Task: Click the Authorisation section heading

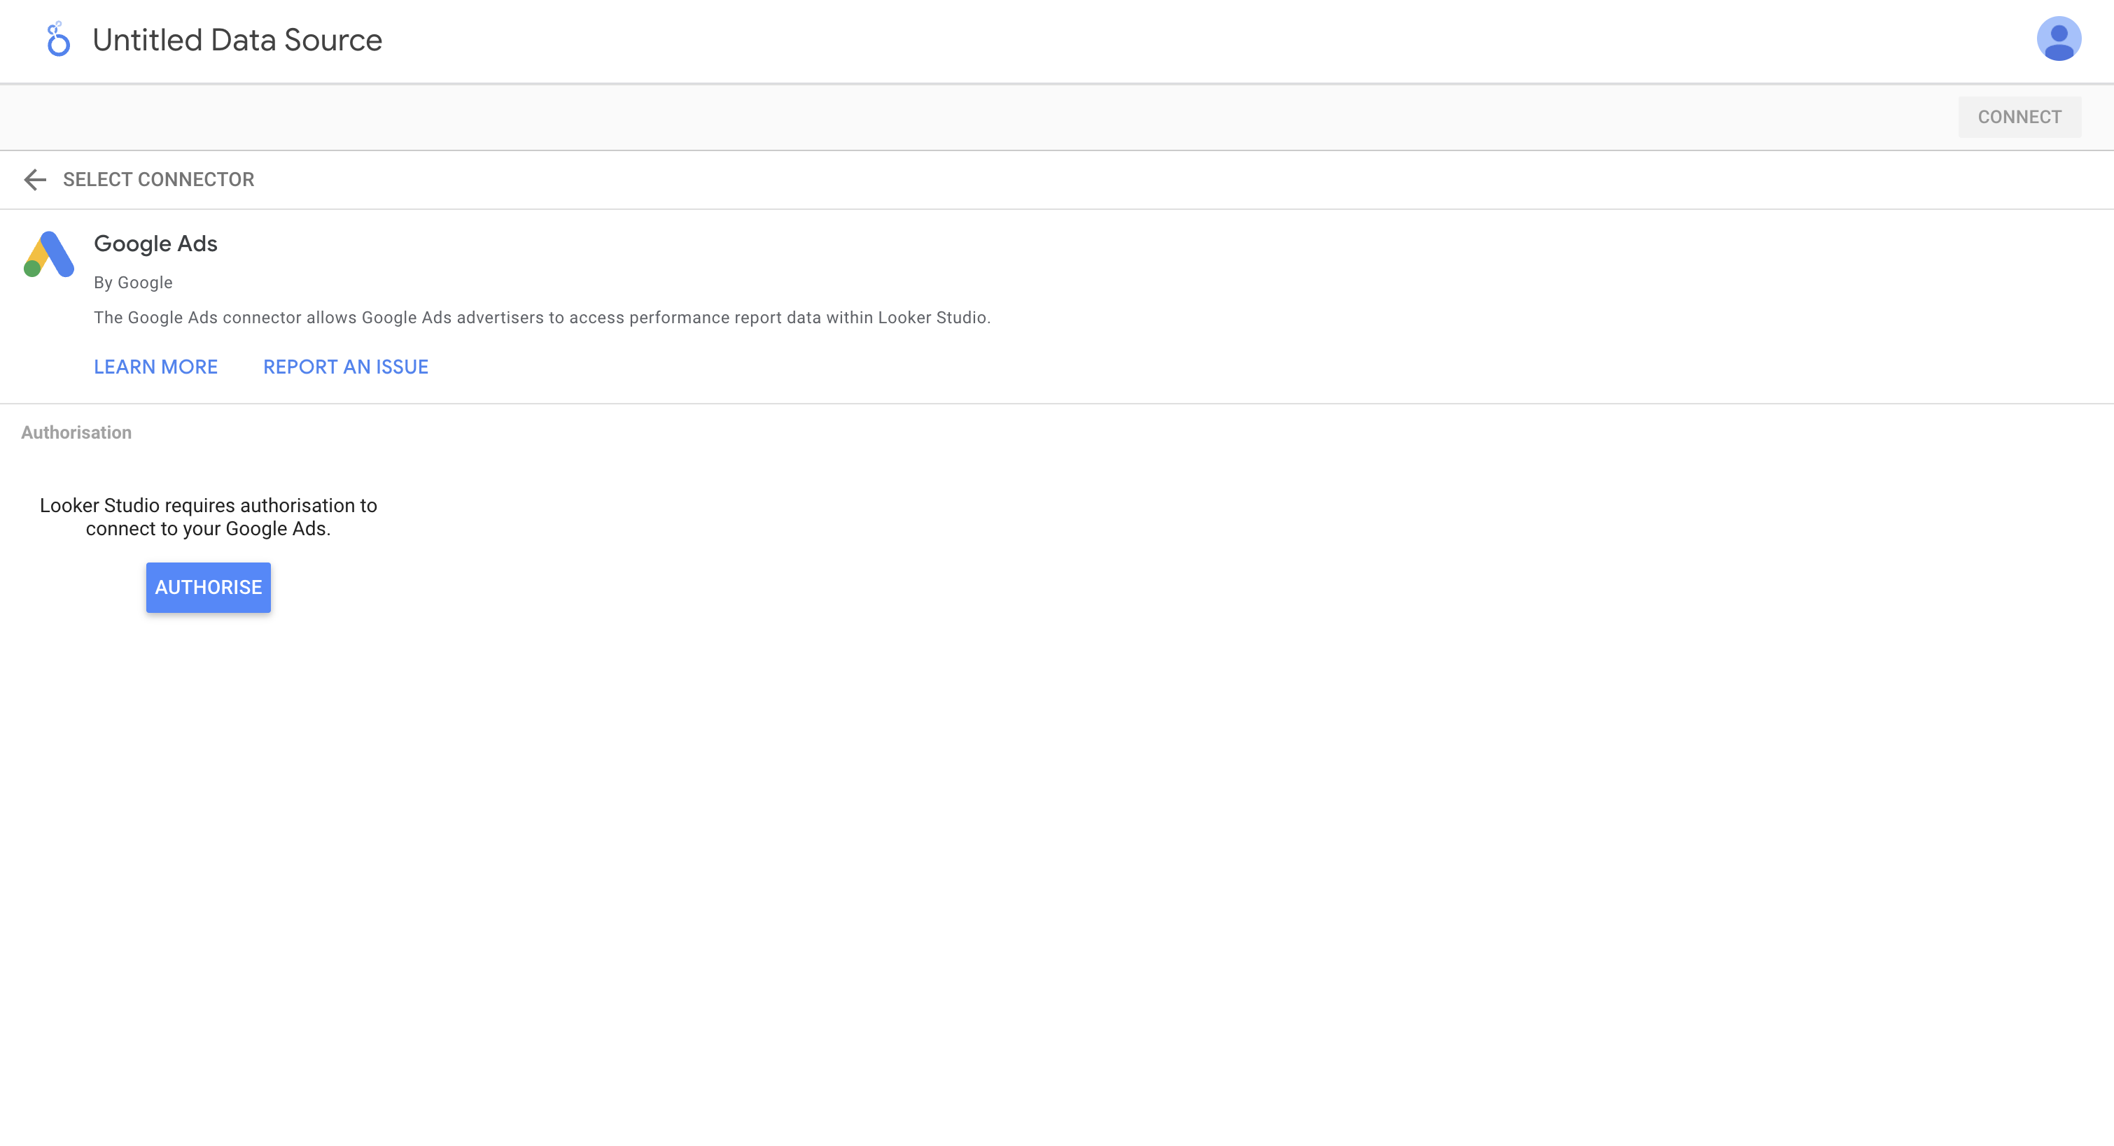Action: pyautogui.click(x=76, y=432)
